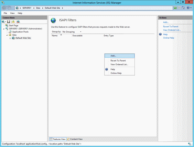Select Default Web Site in the tree
This screenshot has width=194, height=147.
coord(23,38)
